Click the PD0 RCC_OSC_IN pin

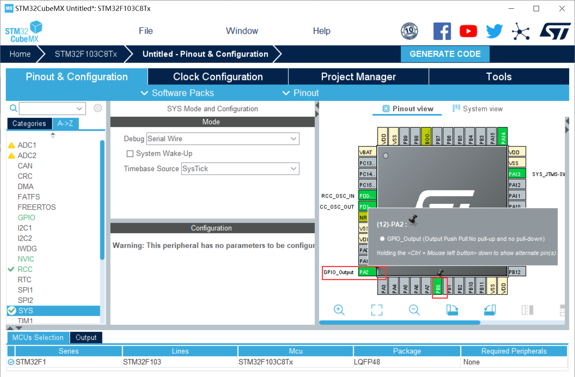(367, 196)
